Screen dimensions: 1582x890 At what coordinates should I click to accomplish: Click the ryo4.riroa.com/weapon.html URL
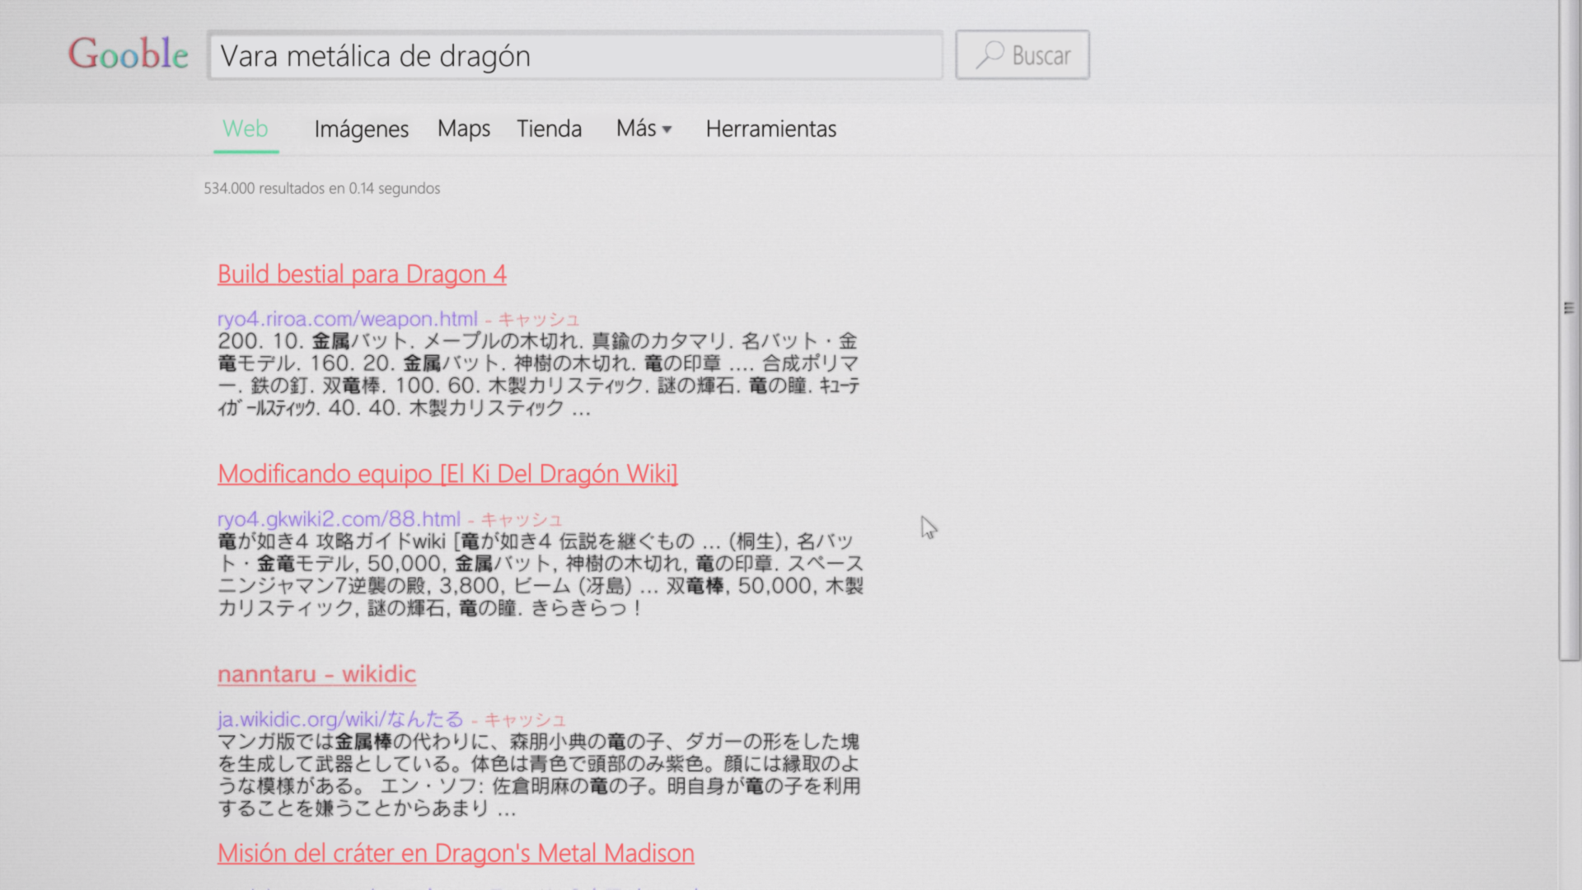(x=347, y=319)
